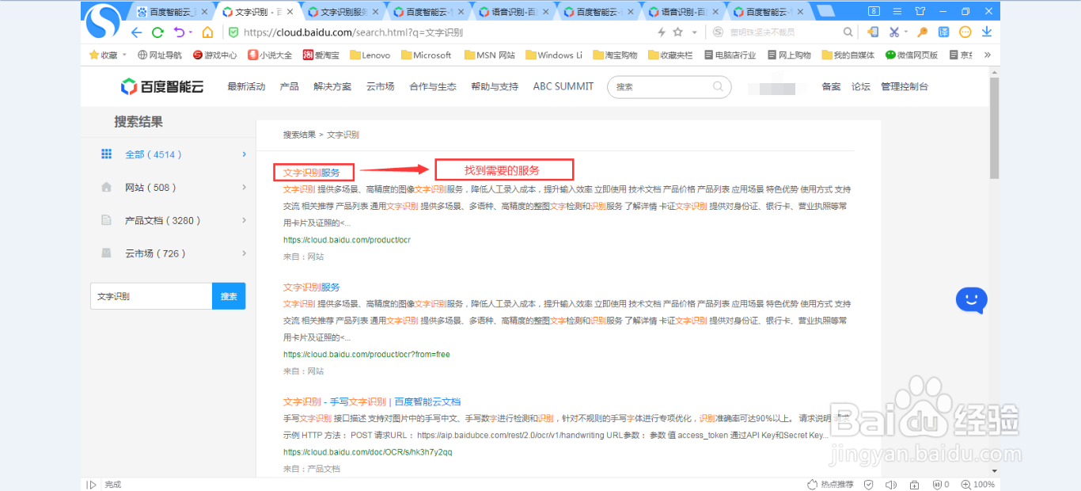Bookmark this page with the star icon
Screen dimensions: 1081x491
coord(677,32)
